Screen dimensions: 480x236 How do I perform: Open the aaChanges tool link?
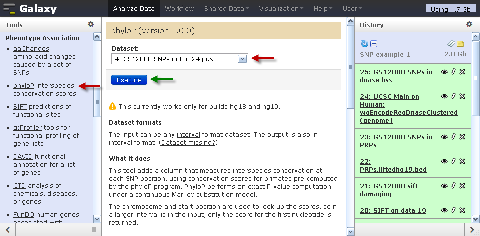point(31,49)
